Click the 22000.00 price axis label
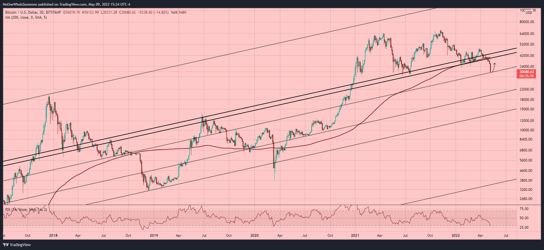Viewport: 544px width, 250px height. (x=527, y=89)
